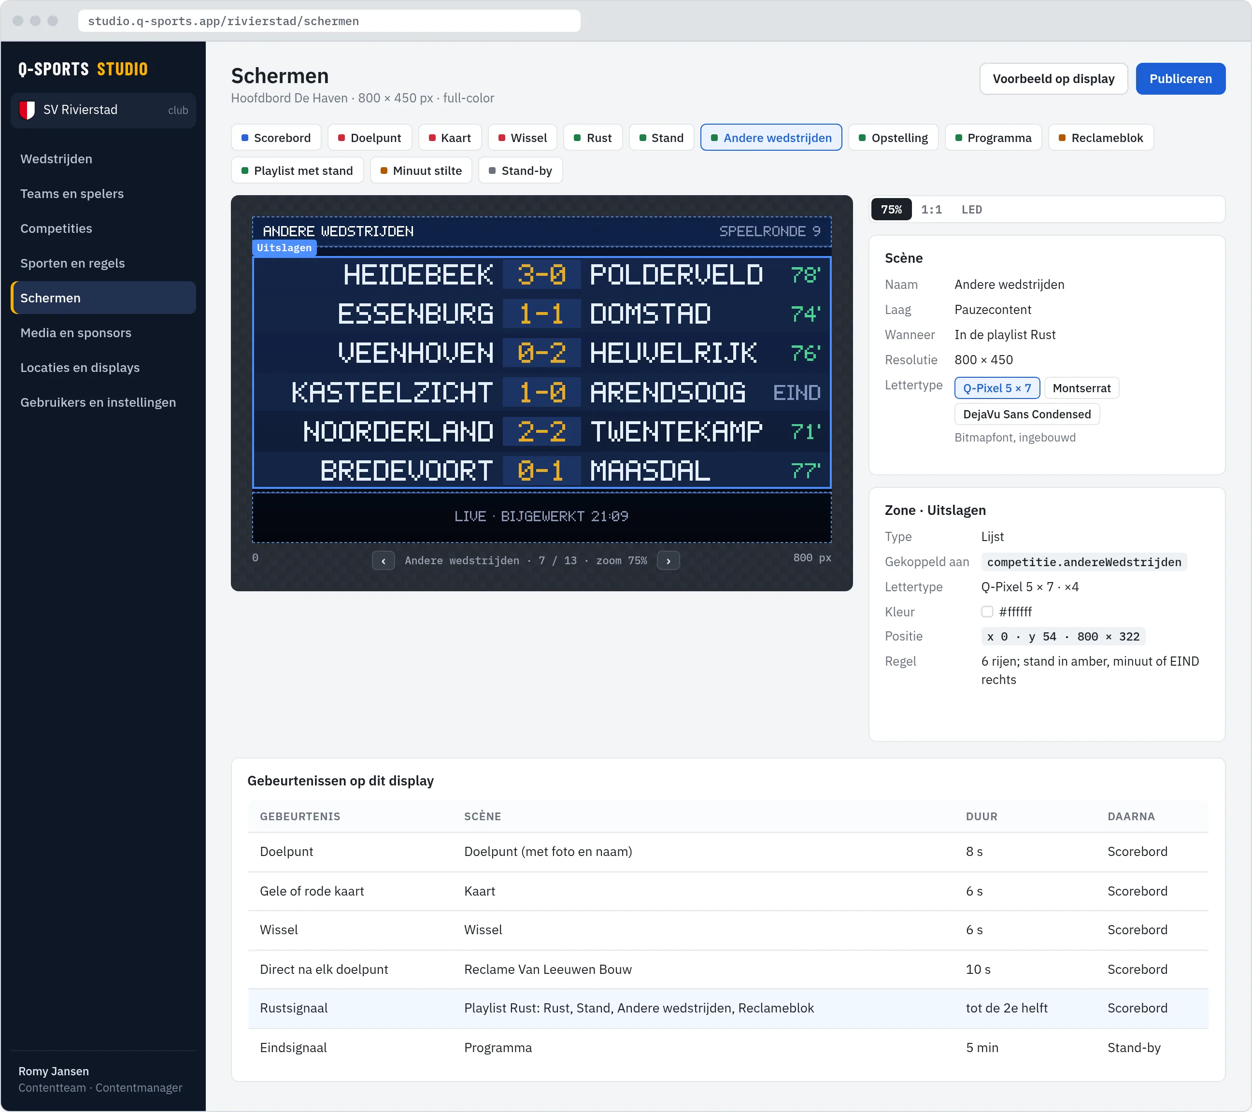Screen dimensions: 1252x1112
Task: Click the LIVE · BIJGEWERKT footer zone
Action: click(541, 516)
